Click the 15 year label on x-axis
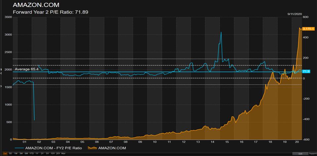Screen dimensions: 317x156 [x=227, y=142]
